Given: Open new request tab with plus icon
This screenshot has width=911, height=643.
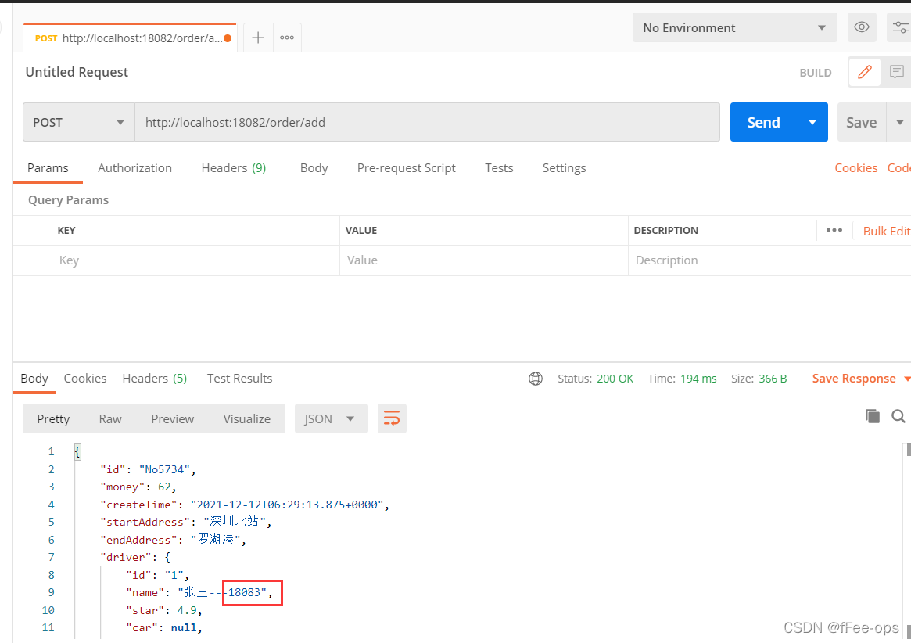Looking at the screenshot, I should 258,38.
